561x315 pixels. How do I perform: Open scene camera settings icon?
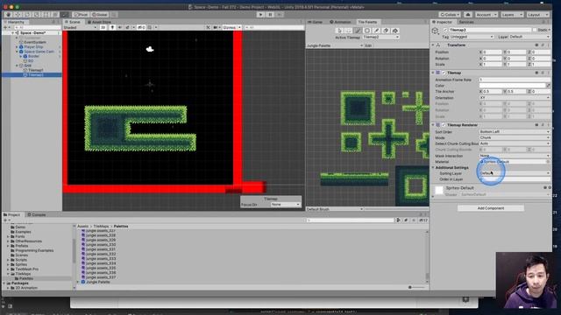click(216, 27)
